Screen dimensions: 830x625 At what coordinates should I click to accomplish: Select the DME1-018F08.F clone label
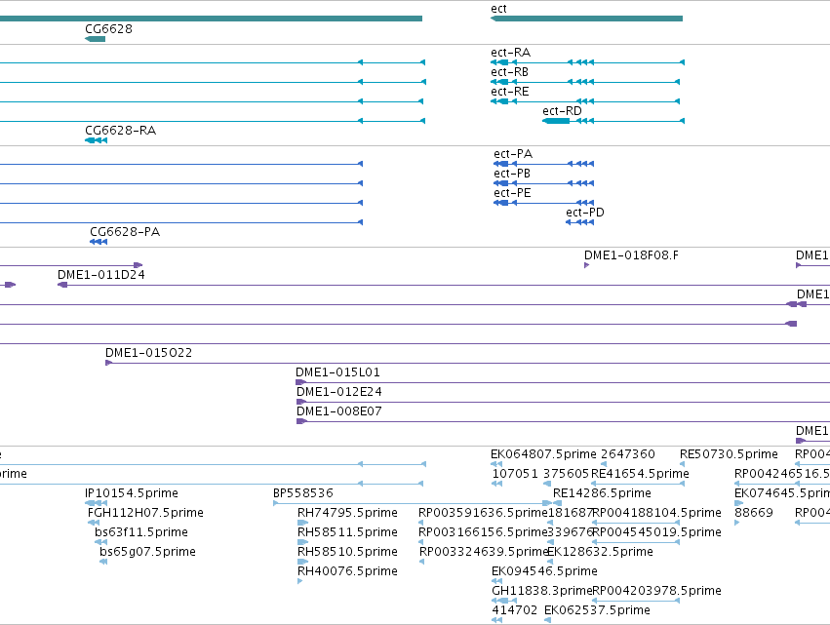[x=631, y=255]
